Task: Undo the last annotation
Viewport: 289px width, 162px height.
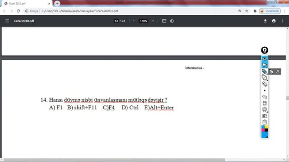Action: click(x=265, y=97)
